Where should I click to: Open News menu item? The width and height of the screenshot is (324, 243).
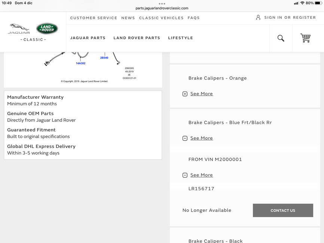click(x=128, y=18)
